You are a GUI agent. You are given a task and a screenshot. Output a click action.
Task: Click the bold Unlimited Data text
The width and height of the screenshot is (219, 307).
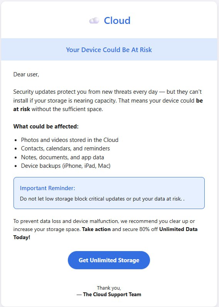pos(178,229)
